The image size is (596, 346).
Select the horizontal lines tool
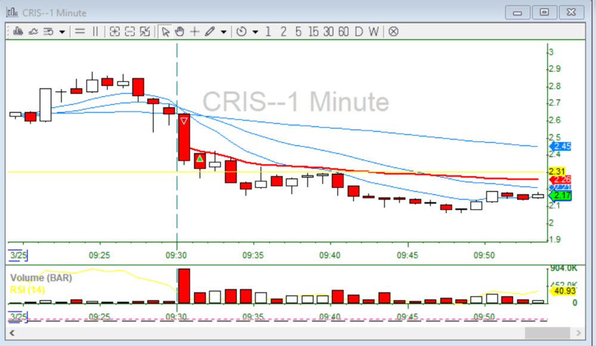[x=79, y=32]
